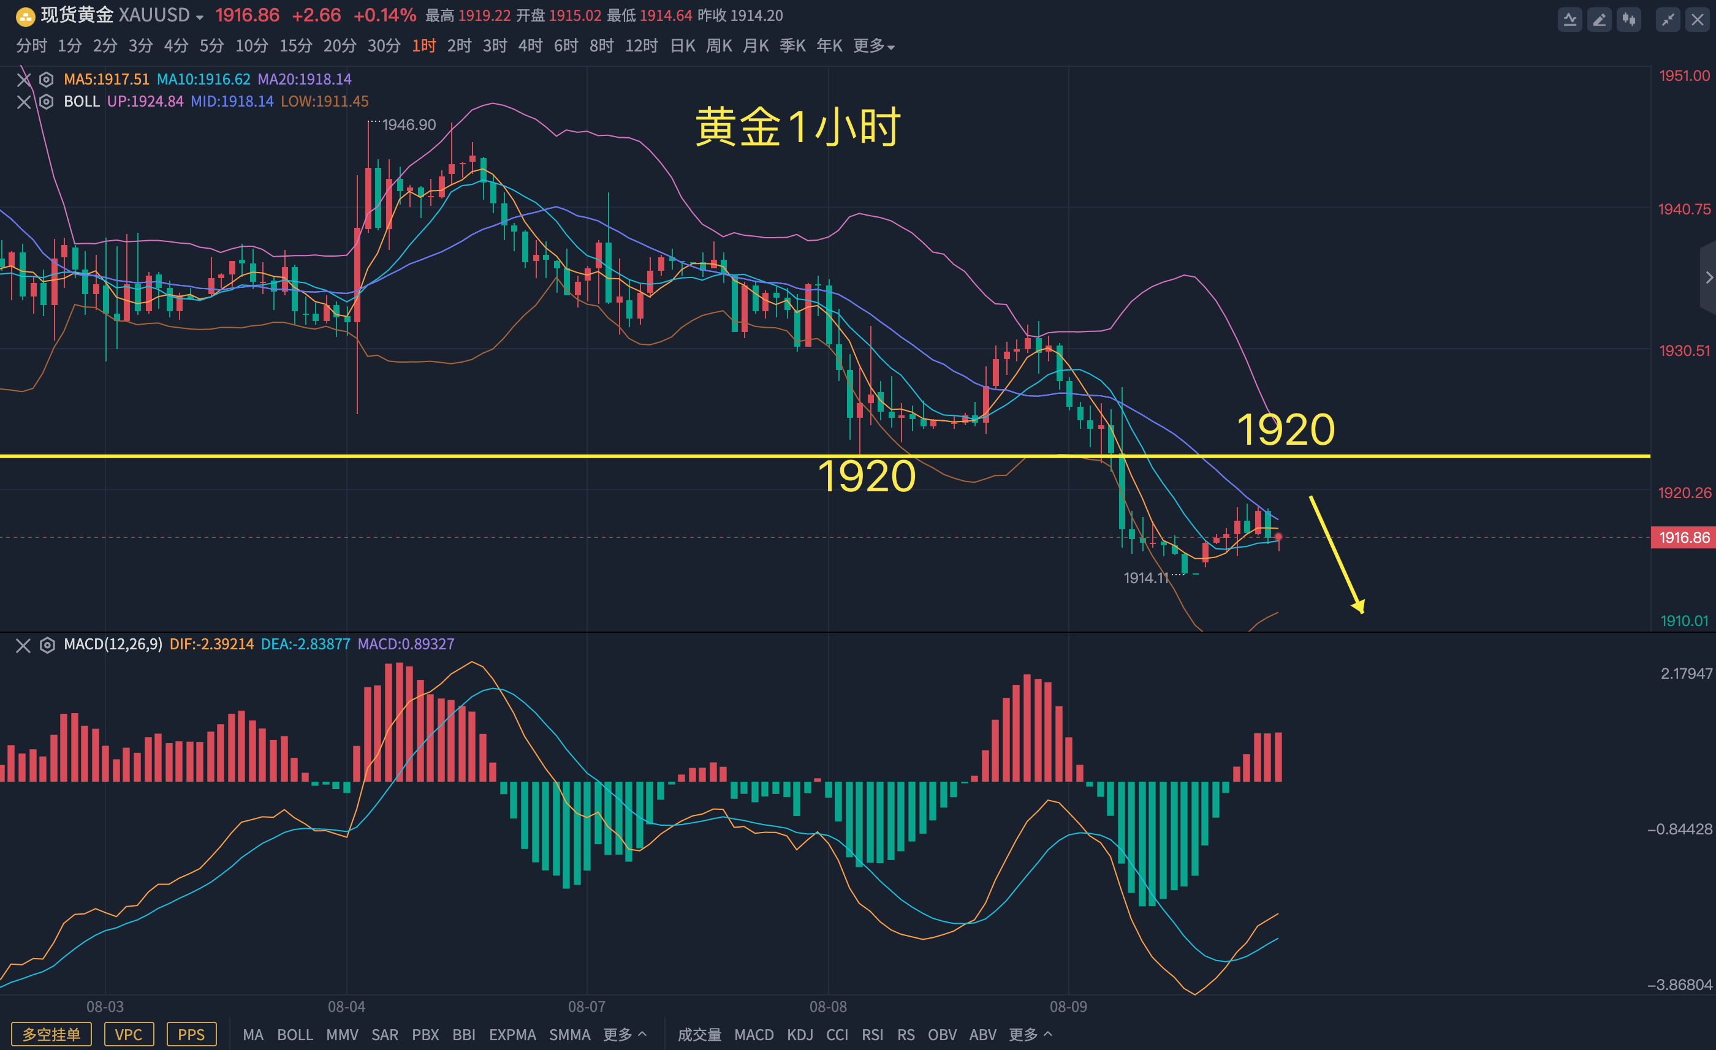The width and height of the screenshot is (1716, 1050).
Task: Expand the 更多 timeframe dropdown
Action: pyautogui.click(x=873, y=46)
